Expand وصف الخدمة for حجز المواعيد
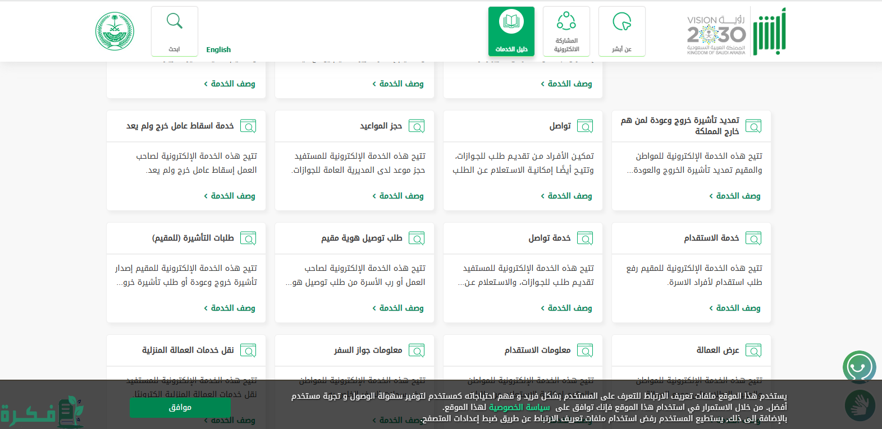The height and width of the screenshot is (429, 882). coord(398,196)
